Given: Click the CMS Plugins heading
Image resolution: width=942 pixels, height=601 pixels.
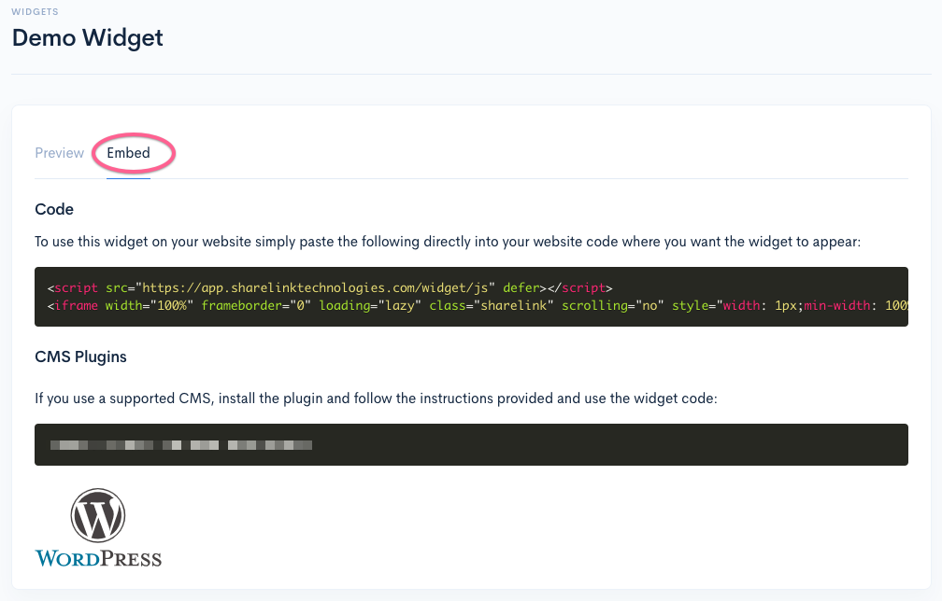Looking at the screenshot, I should [80, 356].
